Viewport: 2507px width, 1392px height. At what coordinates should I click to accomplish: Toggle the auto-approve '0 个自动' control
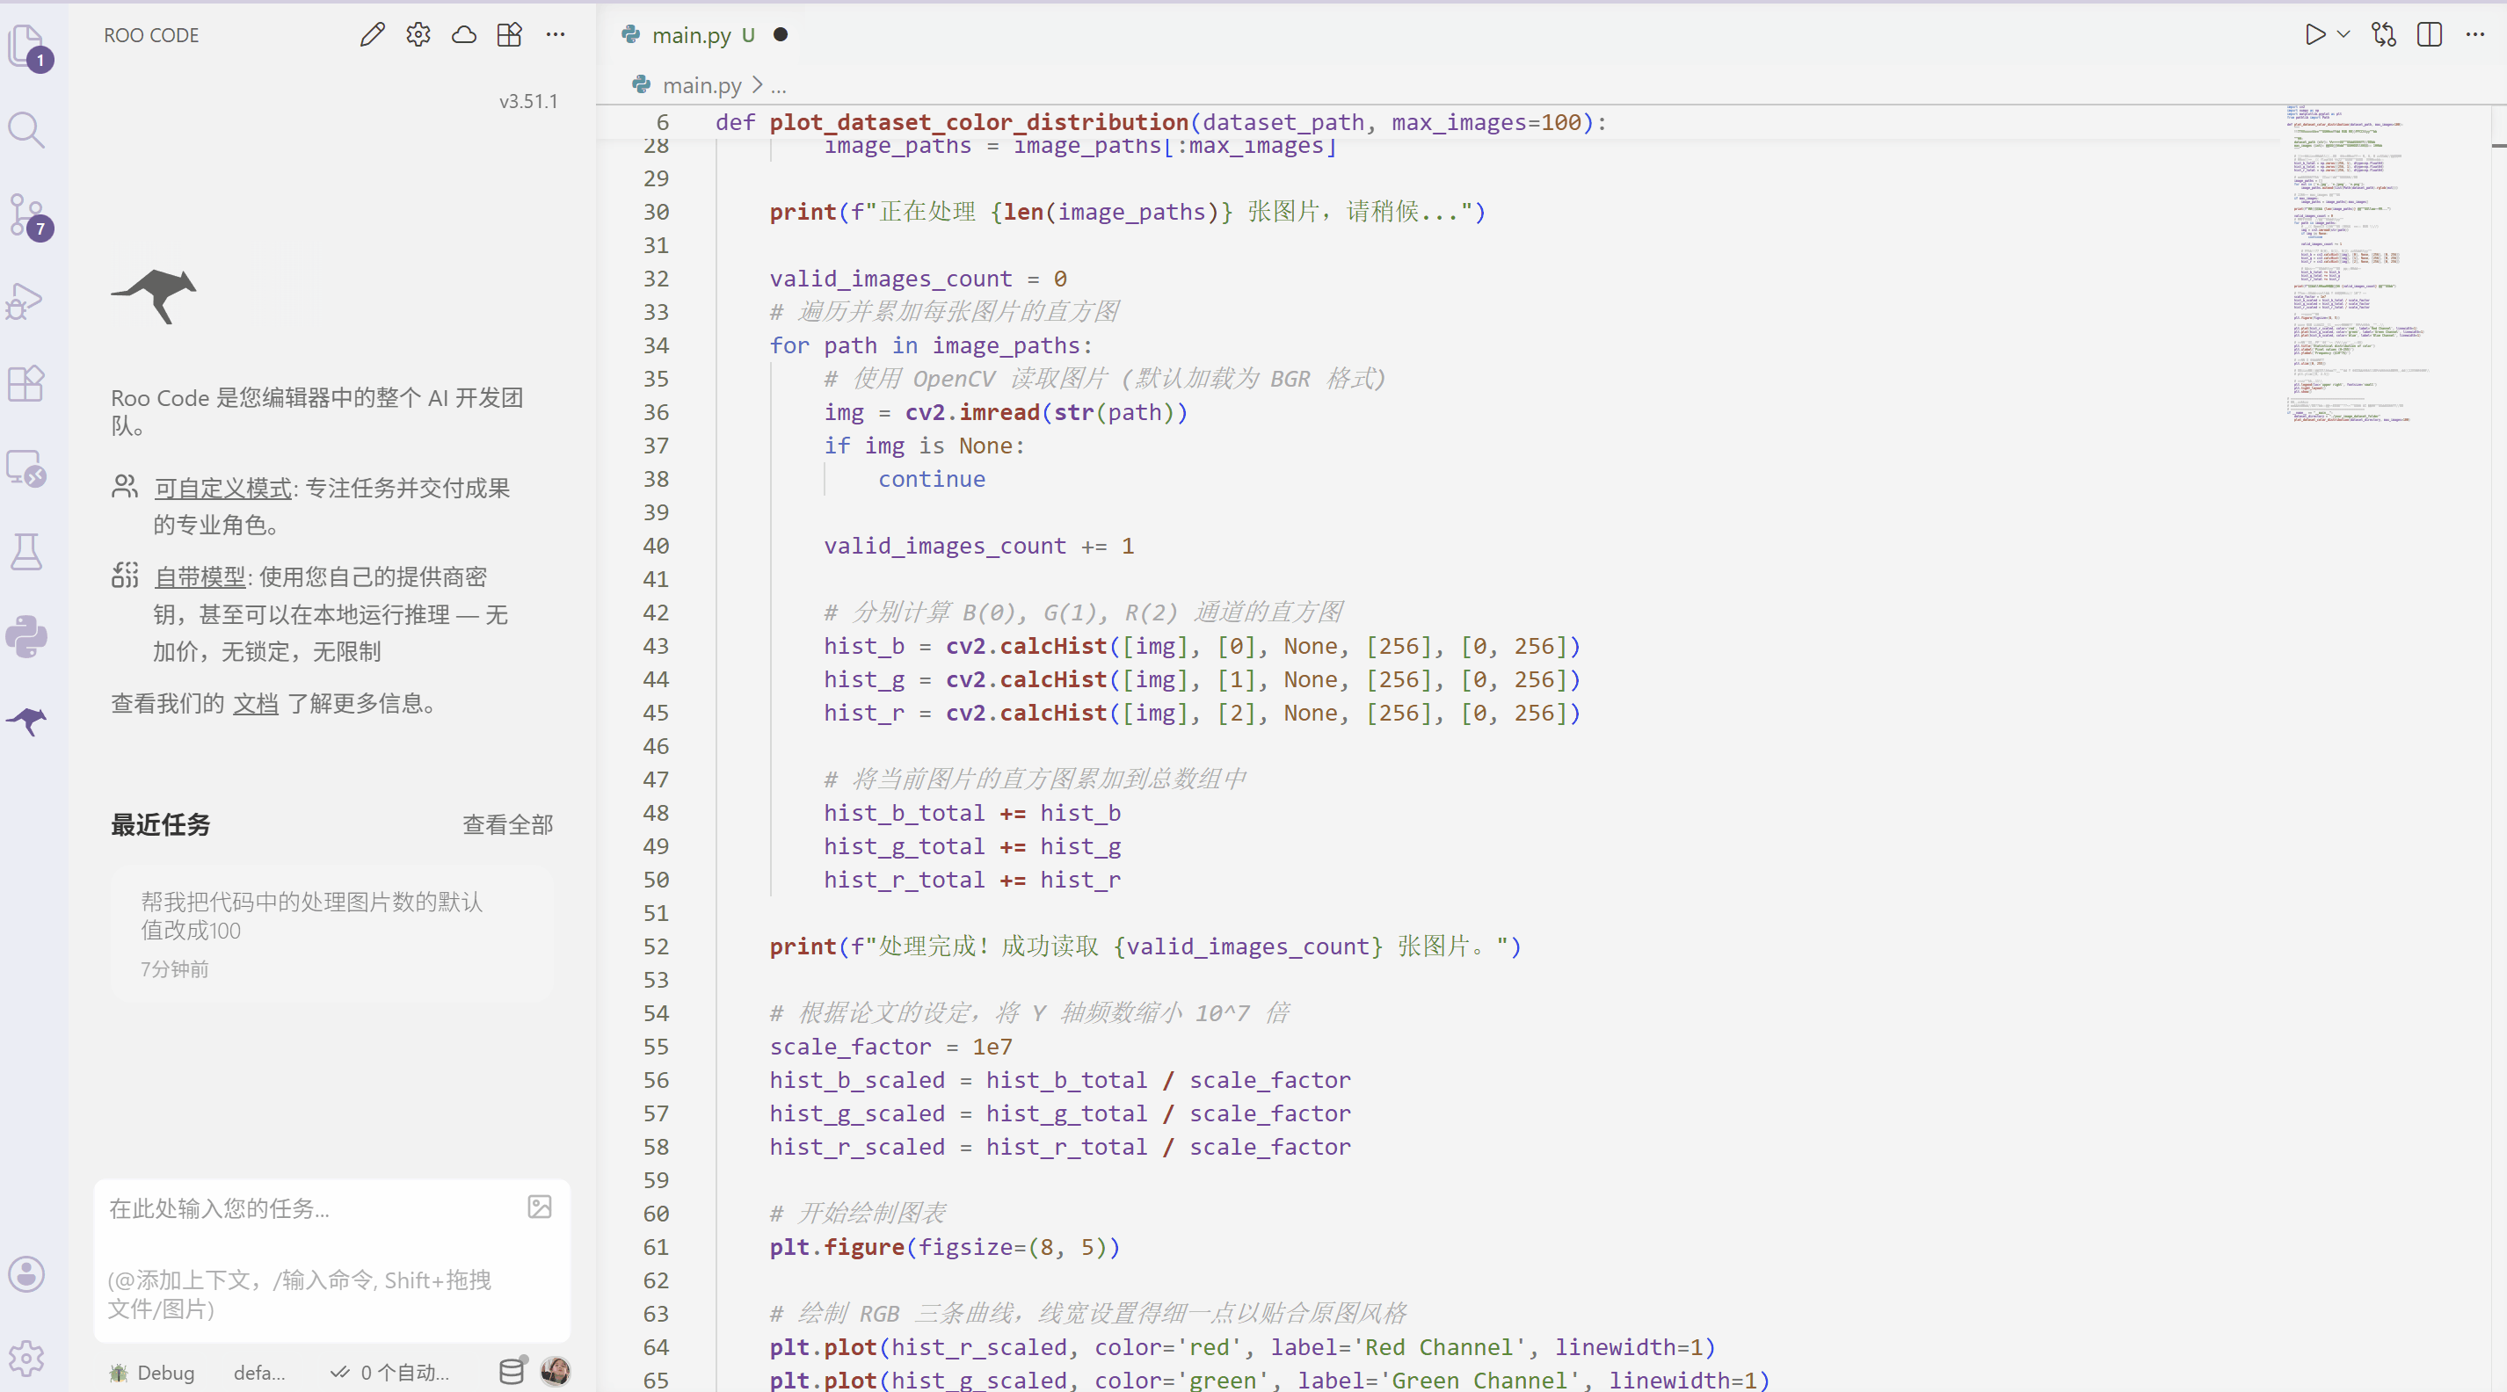[x=390, y=1372]
